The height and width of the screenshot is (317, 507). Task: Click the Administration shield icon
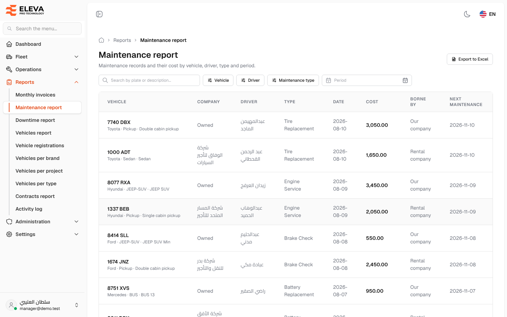click(9, 222)
